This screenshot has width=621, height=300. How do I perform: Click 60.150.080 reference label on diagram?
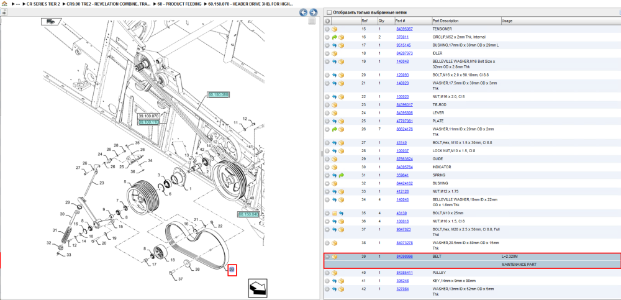[218, 94]
